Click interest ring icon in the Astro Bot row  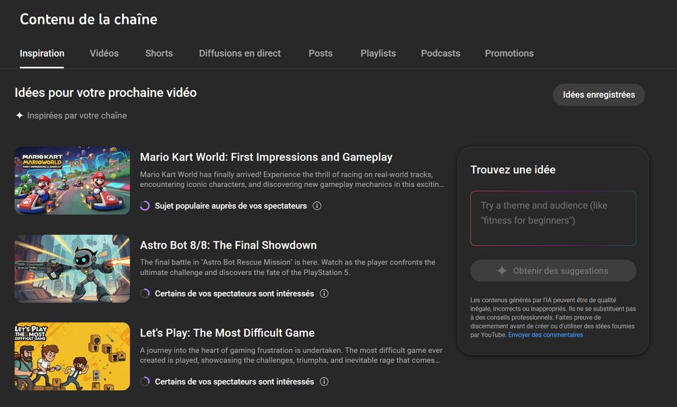point(145,293)
